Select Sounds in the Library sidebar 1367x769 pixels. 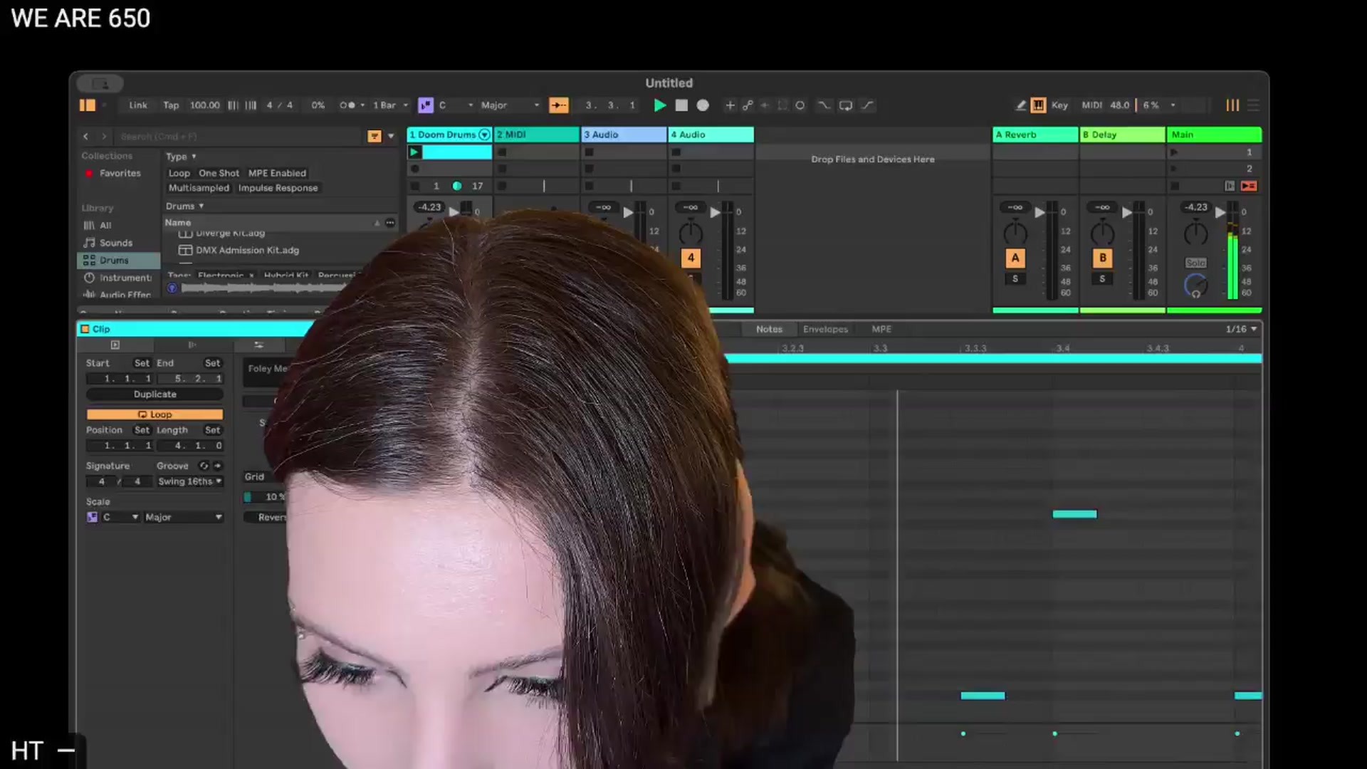(116, 243)
